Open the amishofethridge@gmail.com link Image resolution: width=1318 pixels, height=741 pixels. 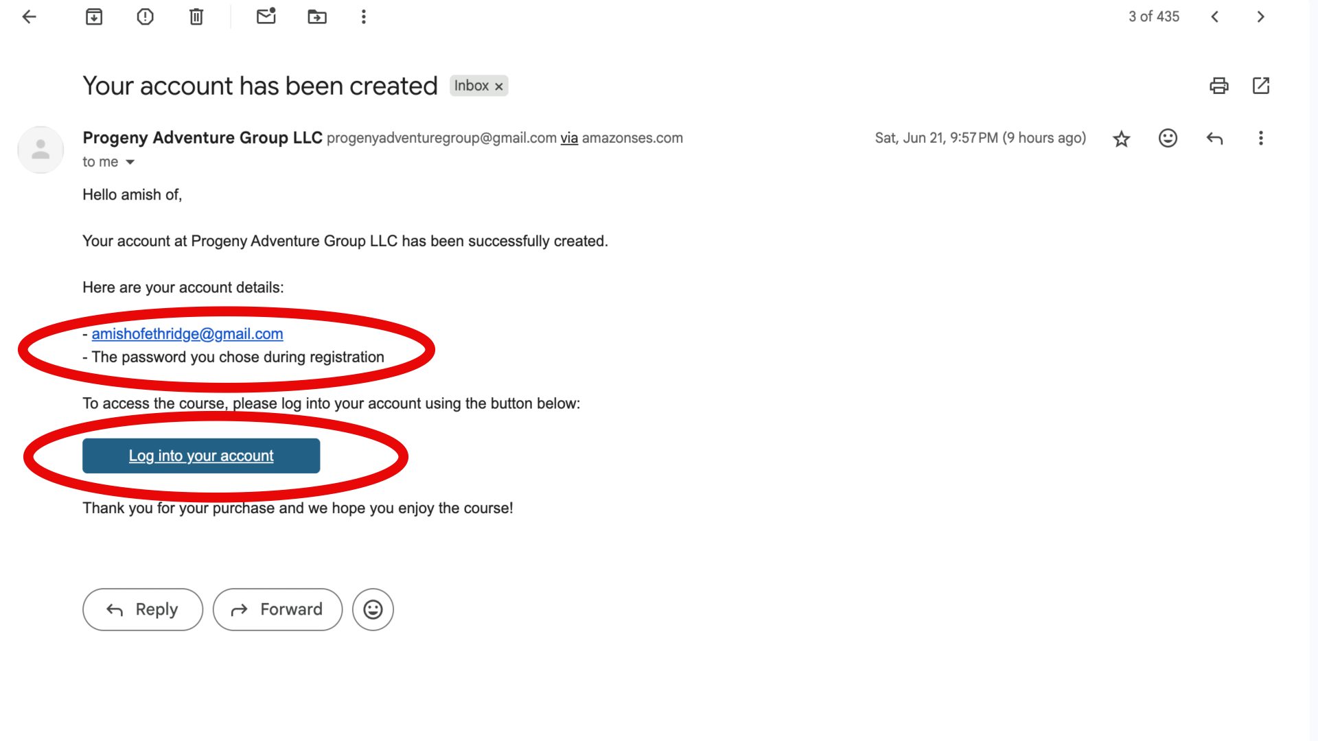(x=187, y=333)
